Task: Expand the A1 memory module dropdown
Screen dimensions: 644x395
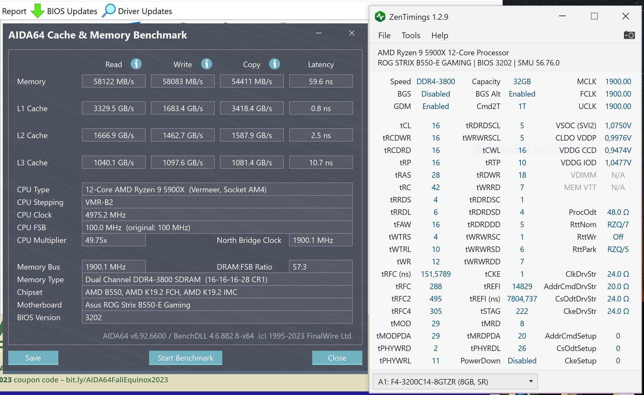Action: tap(455, 382)
